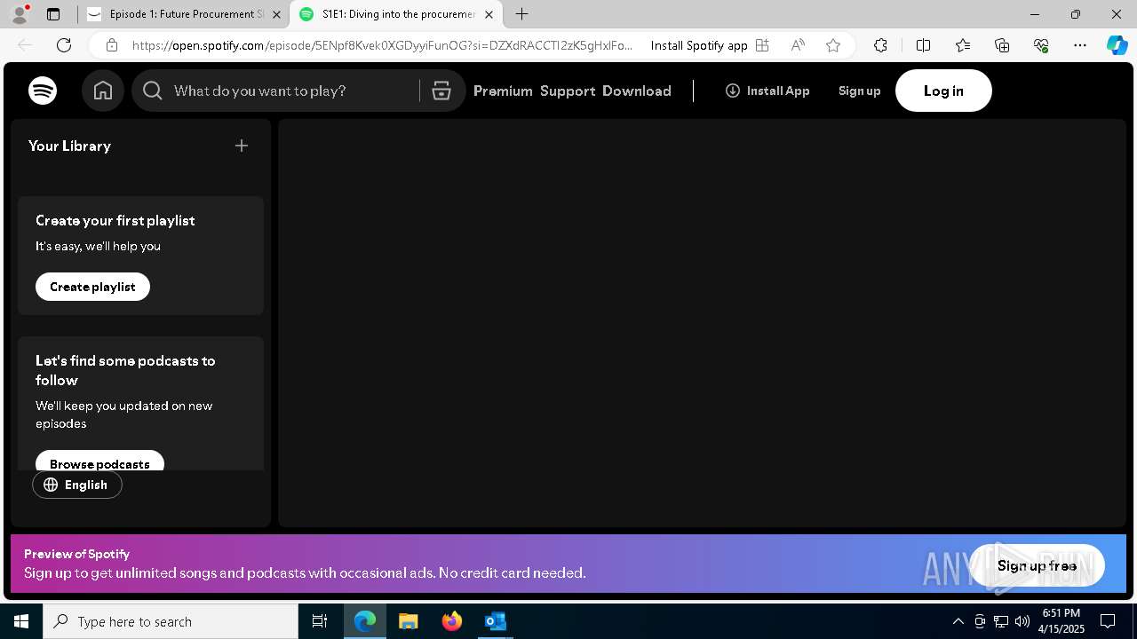Open Read aloud in address bar

click(798, 45)
